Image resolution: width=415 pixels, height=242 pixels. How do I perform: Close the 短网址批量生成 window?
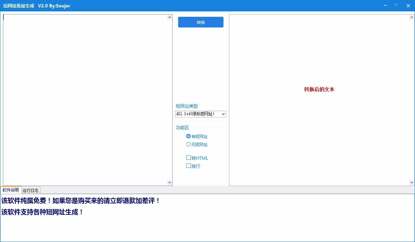tap(408, 5)
